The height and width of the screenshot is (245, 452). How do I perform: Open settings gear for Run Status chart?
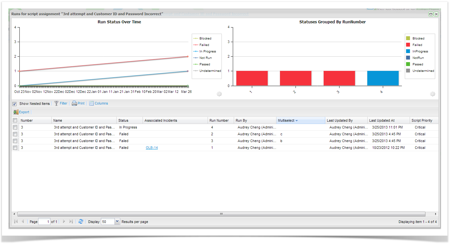[219, 94]
